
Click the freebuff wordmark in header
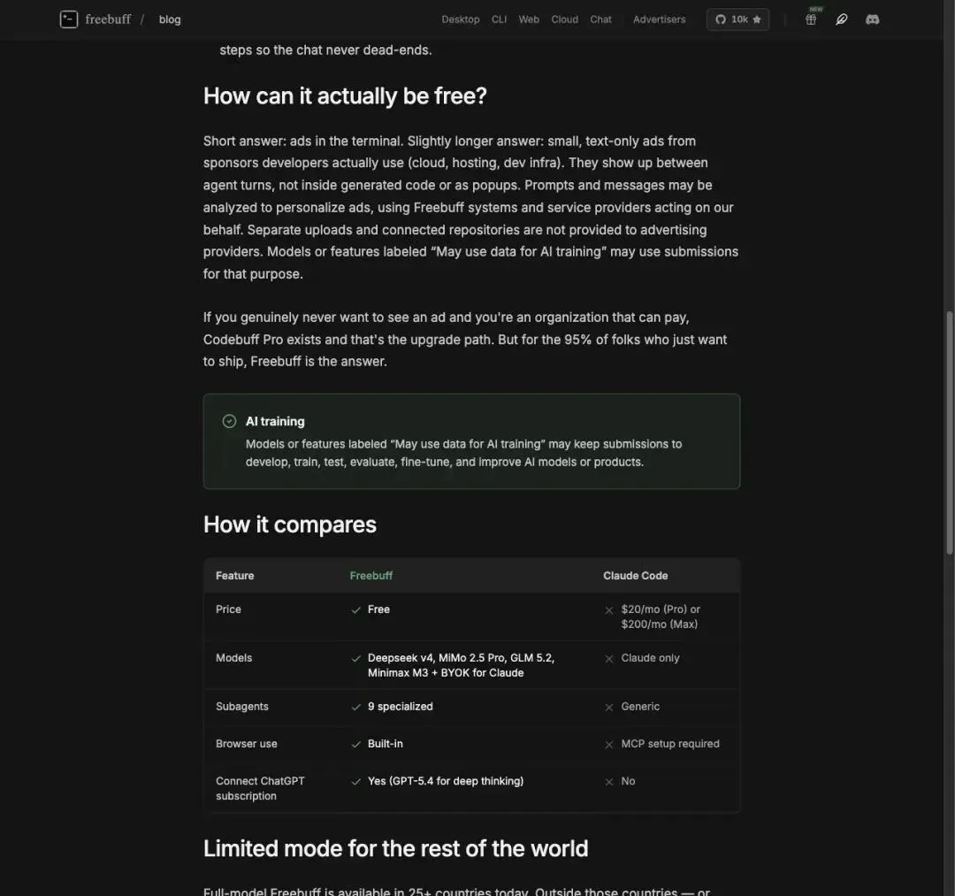(108, 19)
